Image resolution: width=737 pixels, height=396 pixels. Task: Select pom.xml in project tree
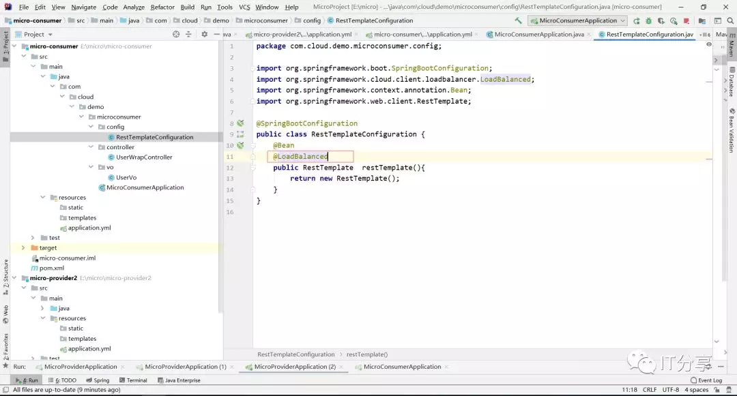[x=52, y=268]
